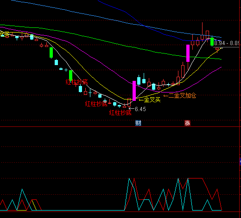This screenshot has width=241, height=218.
Task: Click the lowest "红柱抄底" label above 财
Action: pos(120,112)
